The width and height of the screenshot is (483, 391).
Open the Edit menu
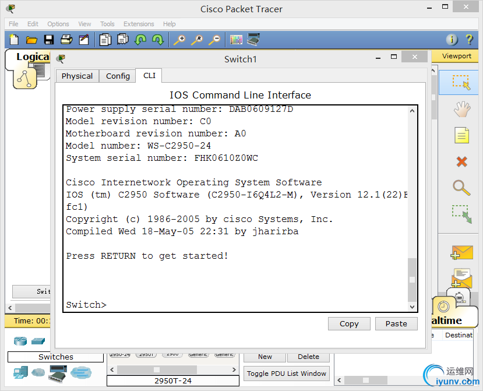point(33,24)
